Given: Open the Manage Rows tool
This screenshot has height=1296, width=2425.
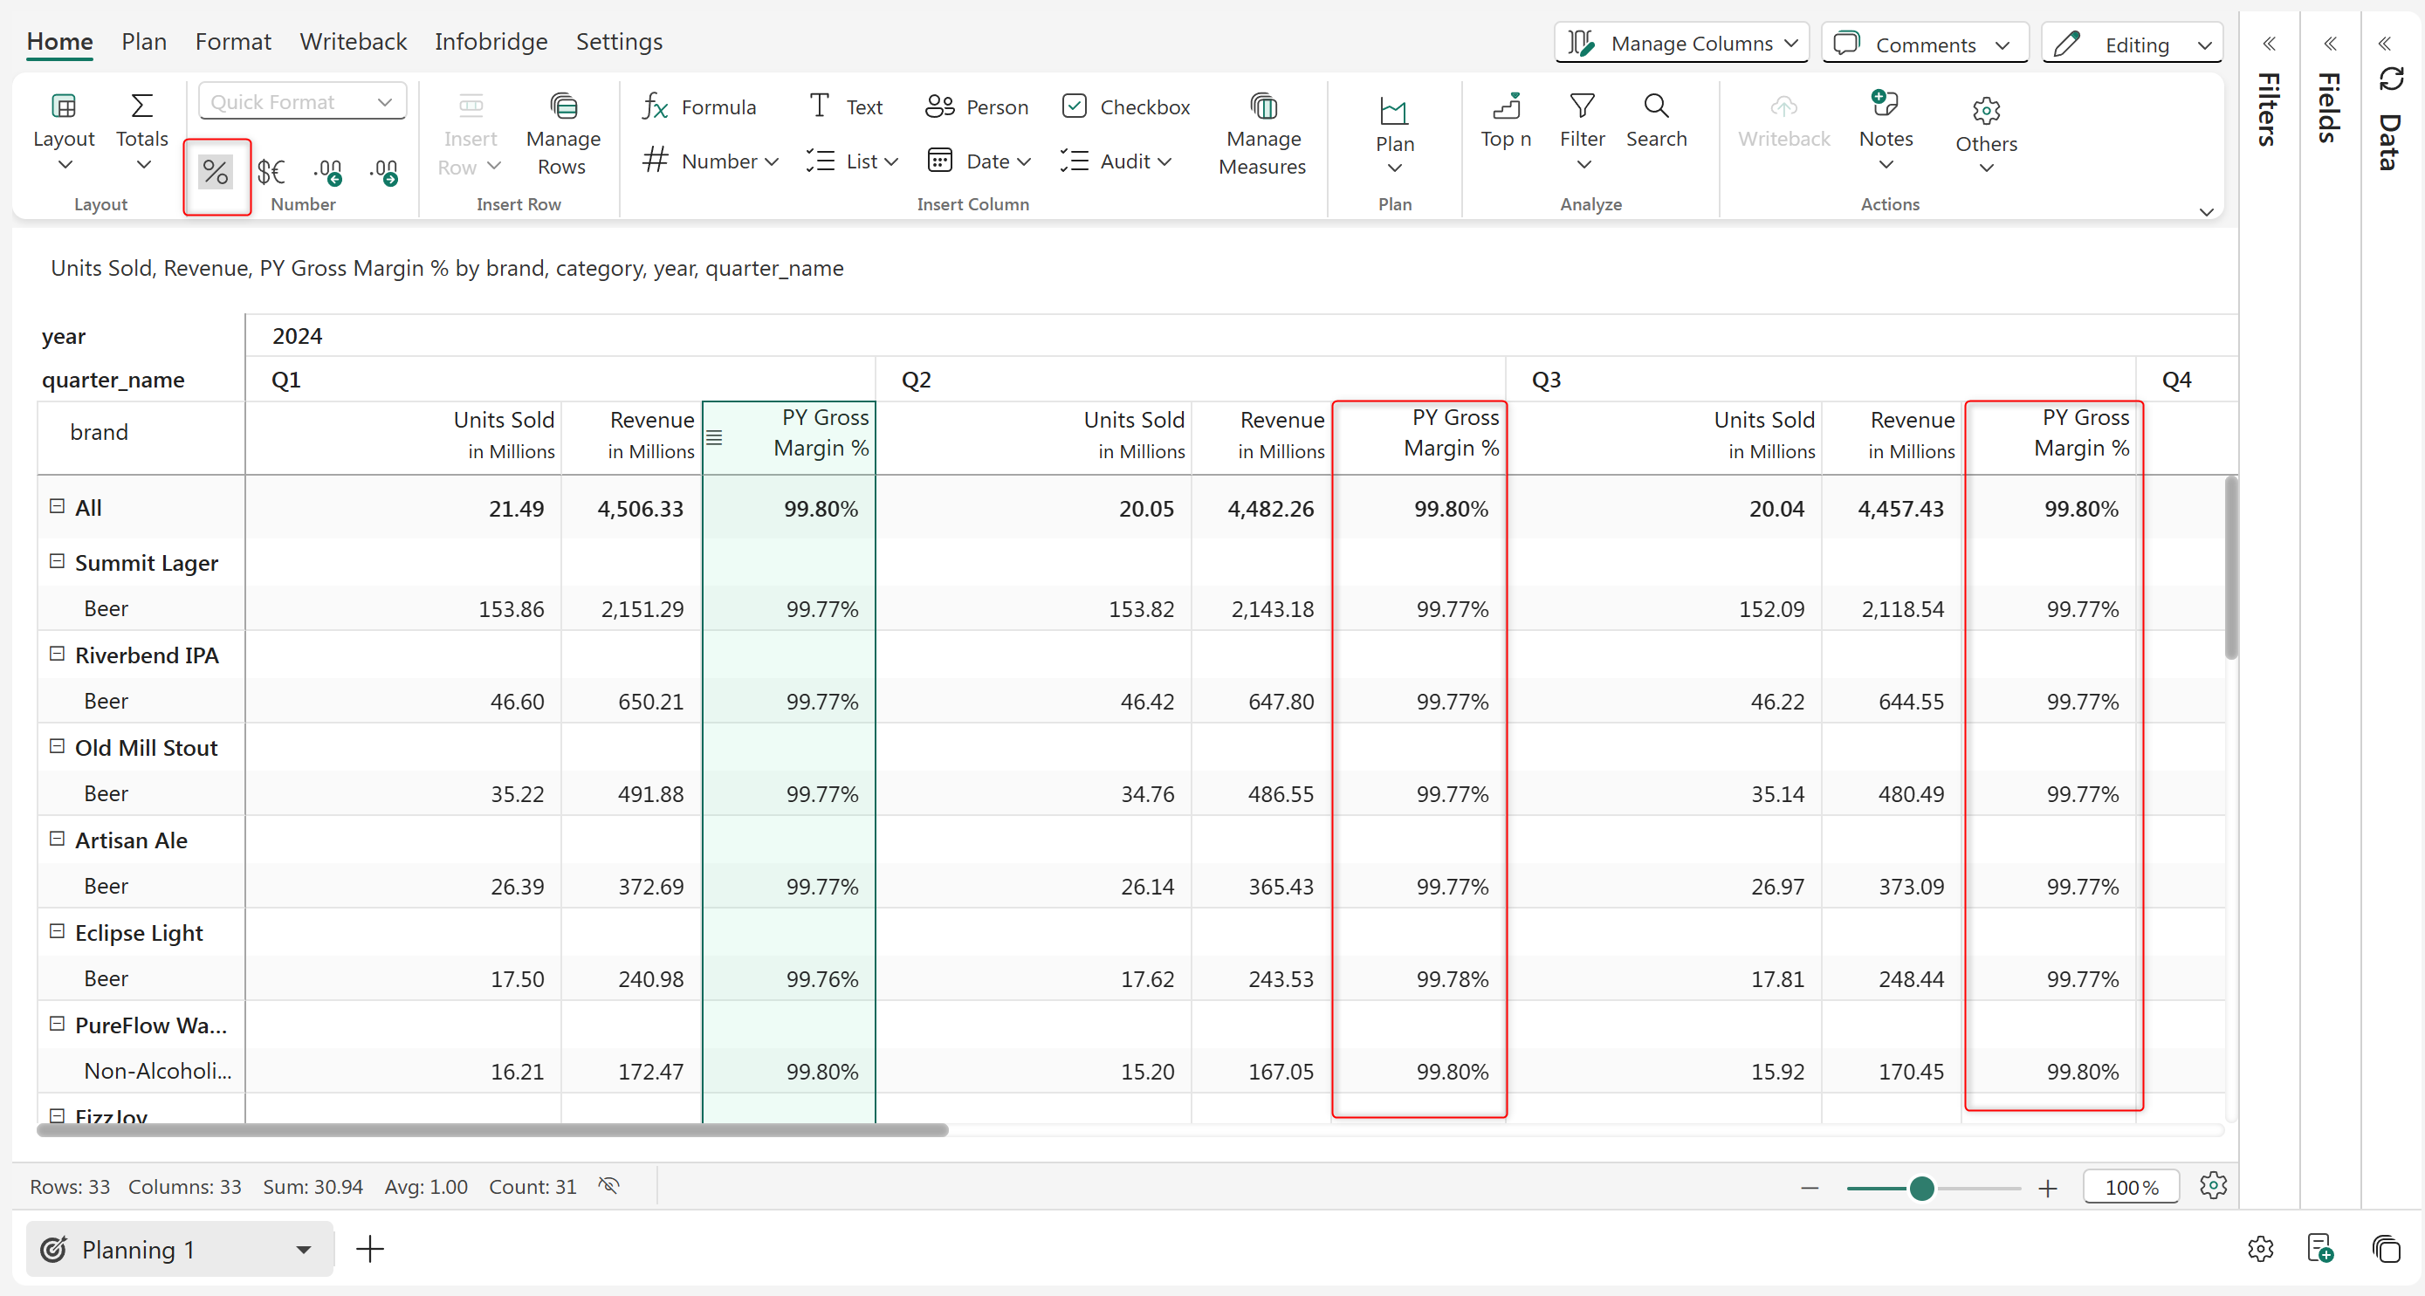Looking at the screenshot, I should click(x=562, y=134).
